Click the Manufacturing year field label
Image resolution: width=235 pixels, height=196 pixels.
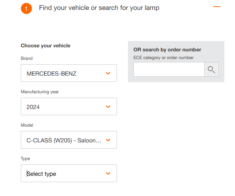tap(40, 92)
